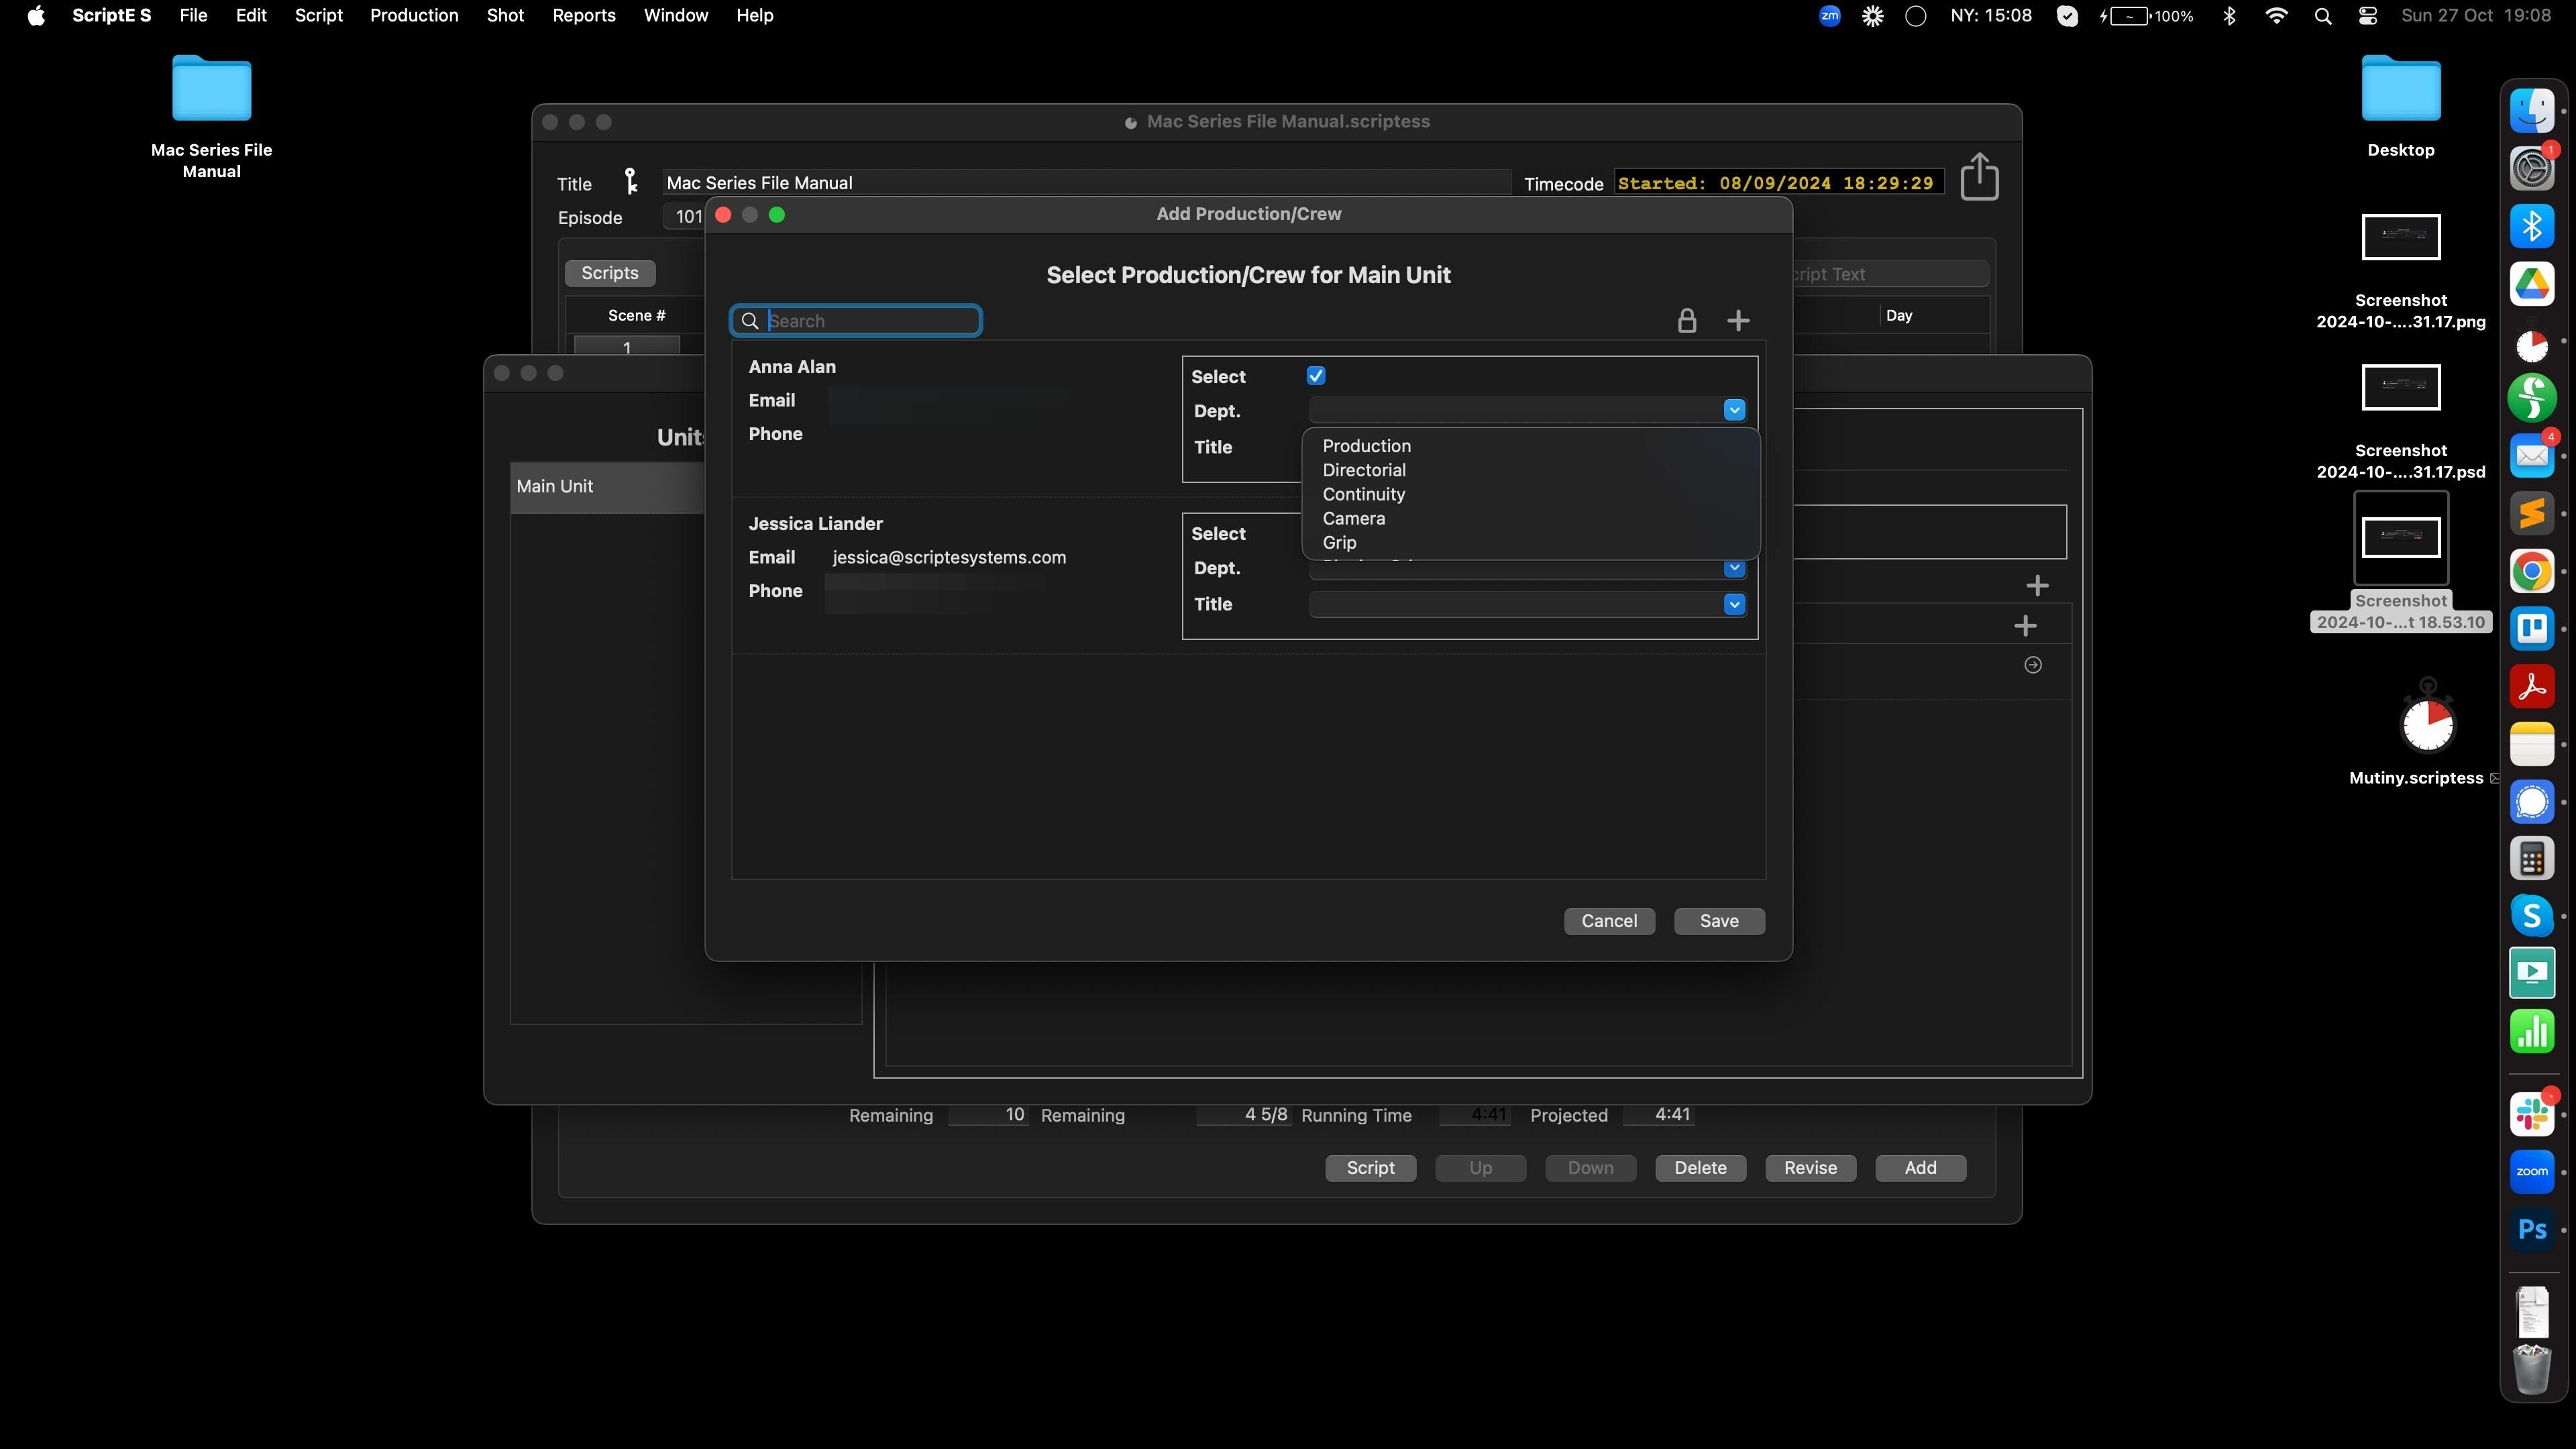Click the lock icon beside search
Viewport: 2576px width, 1449px height.
click(1686, 321)
